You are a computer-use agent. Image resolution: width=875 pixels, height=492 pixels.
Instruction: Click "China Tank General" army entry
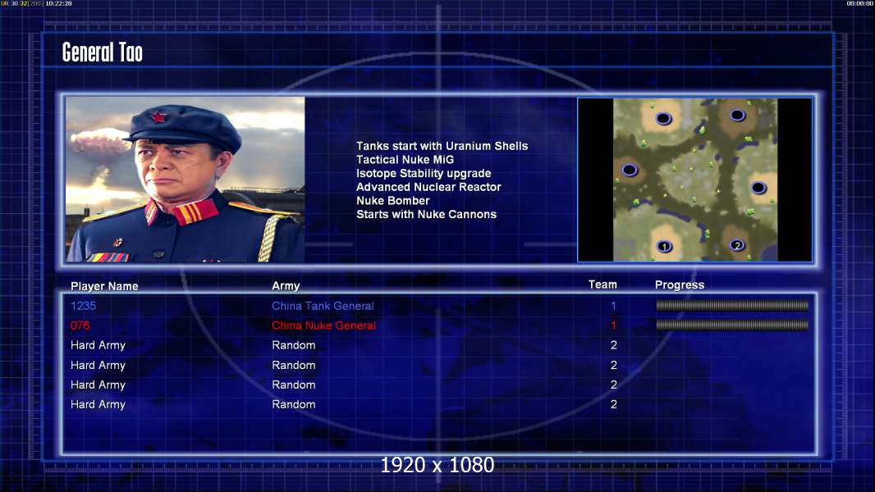[x=323, y=306]
